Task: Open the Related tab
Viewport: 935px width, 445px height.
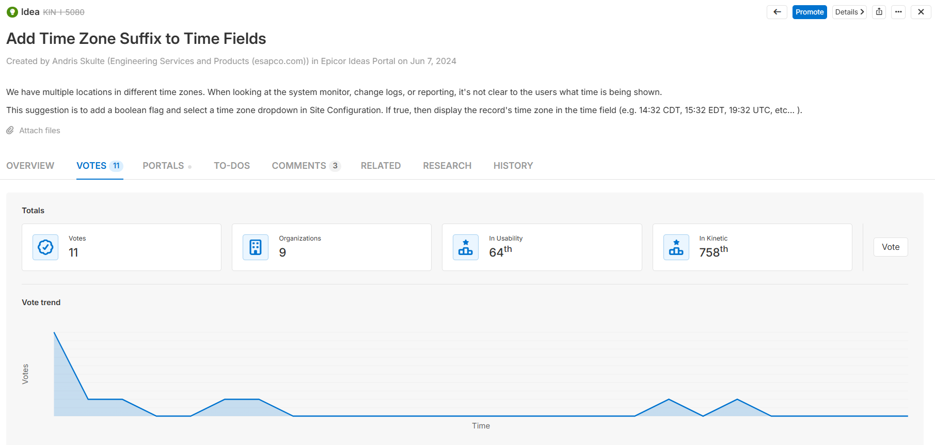Action: [381, 166]
